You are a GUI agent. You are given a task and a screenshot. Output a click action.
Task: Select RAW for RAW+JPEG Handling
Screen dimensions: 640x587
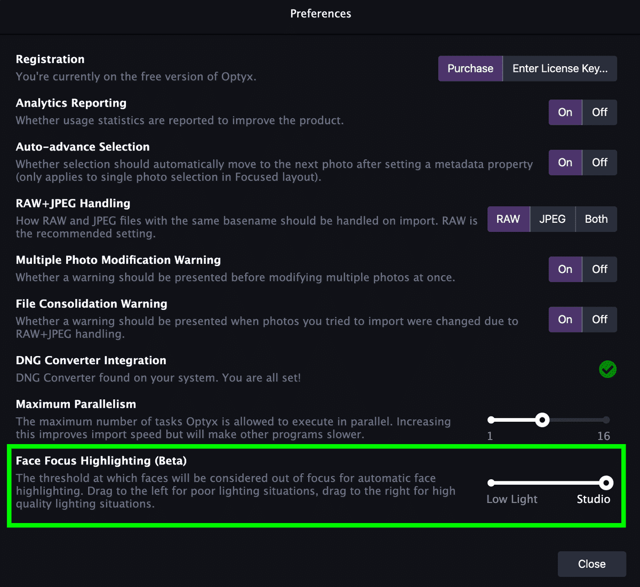[508, 219]
